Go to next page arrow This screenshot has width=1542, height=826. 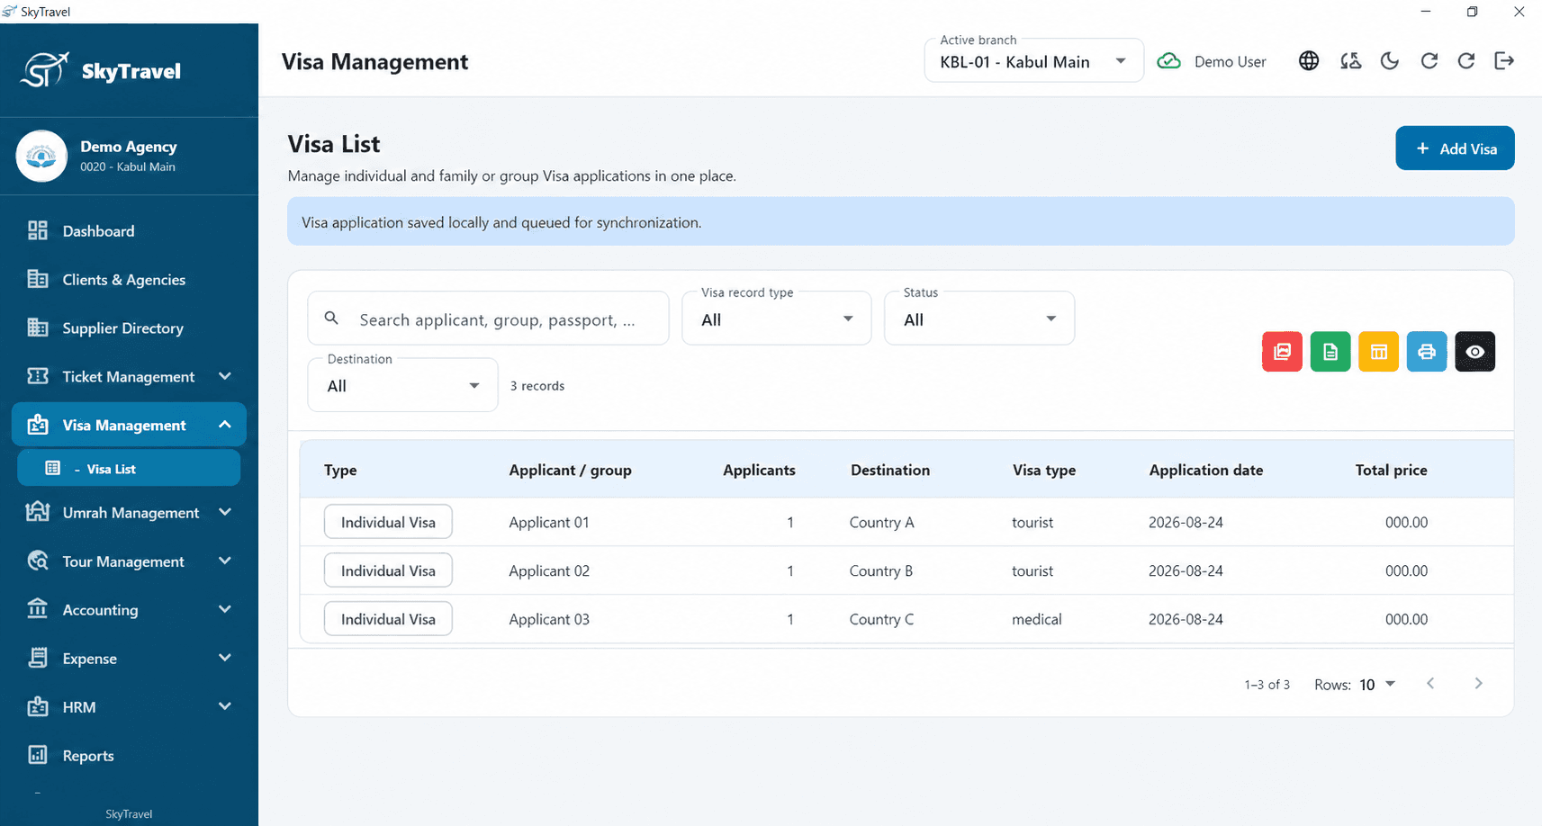tap(1478, 684)
